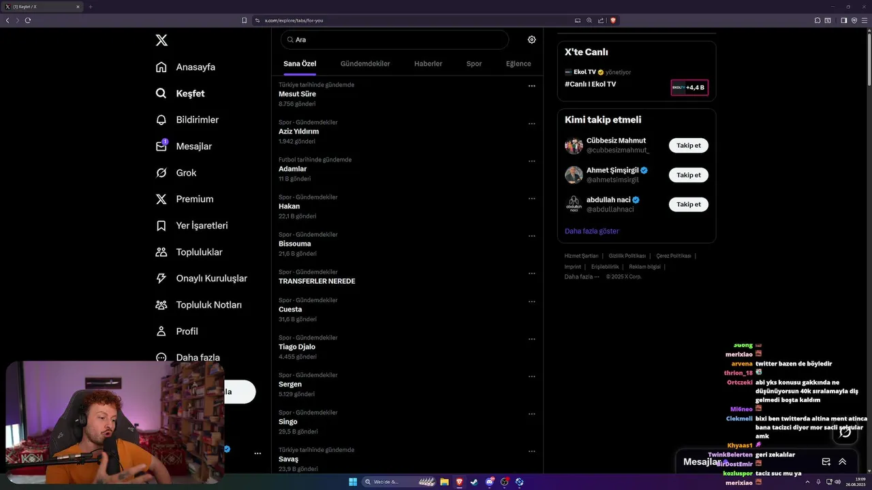Open more options for Sergen trend
Image resolution: width=872 pixels, height=490 pixels.
click(531, 376)
